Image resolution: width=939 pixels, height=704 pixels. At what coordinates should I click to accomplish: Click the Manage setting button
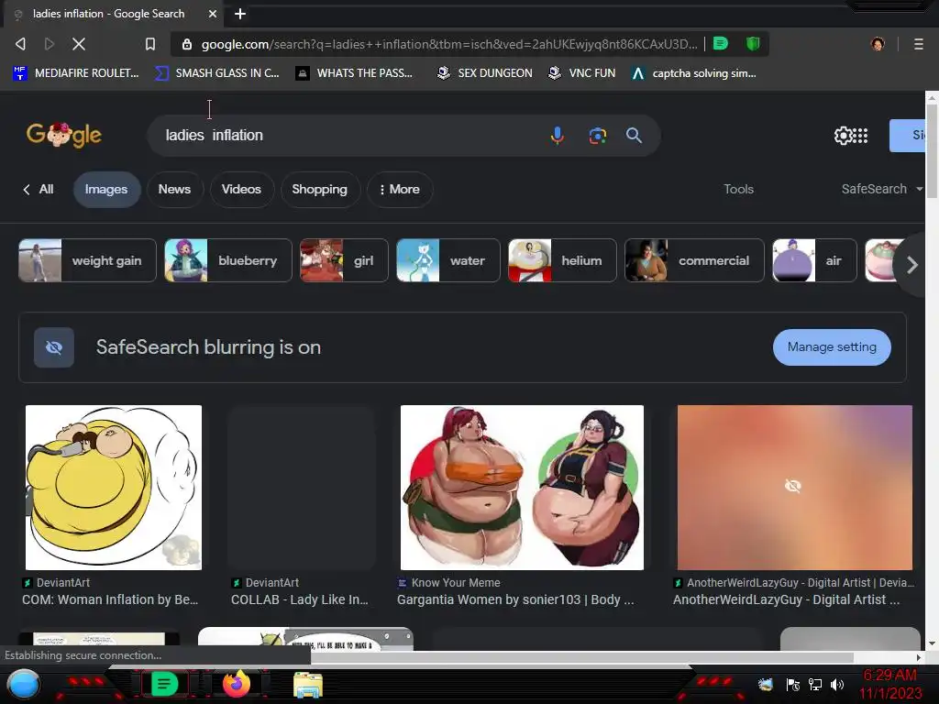(x=832, y=347)
